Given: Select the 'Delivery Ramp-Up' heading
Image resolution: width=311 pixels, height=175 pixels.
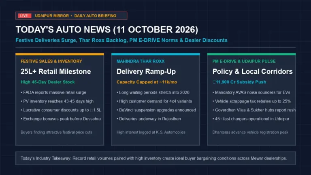Looking at the screenshot, I should point(146,71).
